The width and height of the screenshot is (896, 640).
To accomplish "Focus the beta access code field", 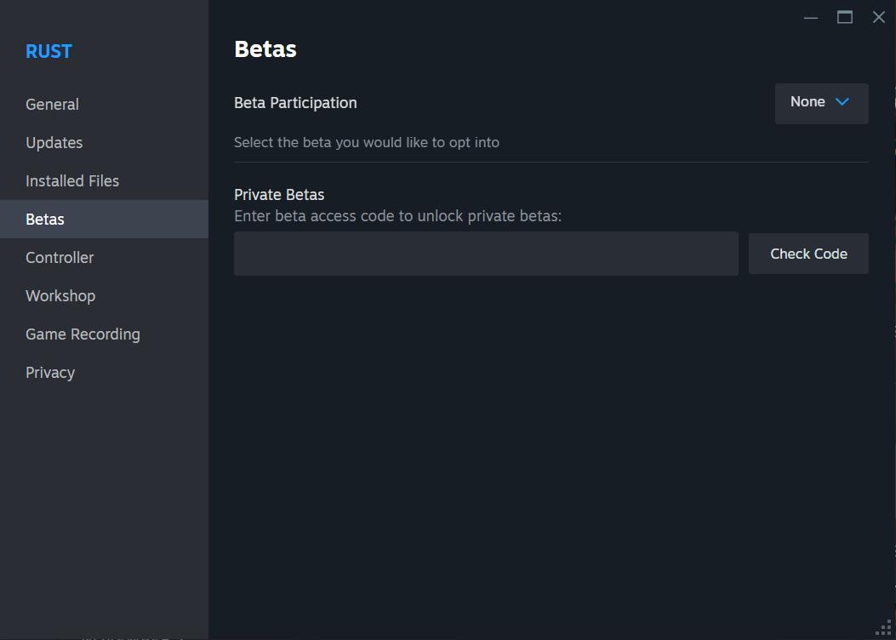I will click(486, 253).
